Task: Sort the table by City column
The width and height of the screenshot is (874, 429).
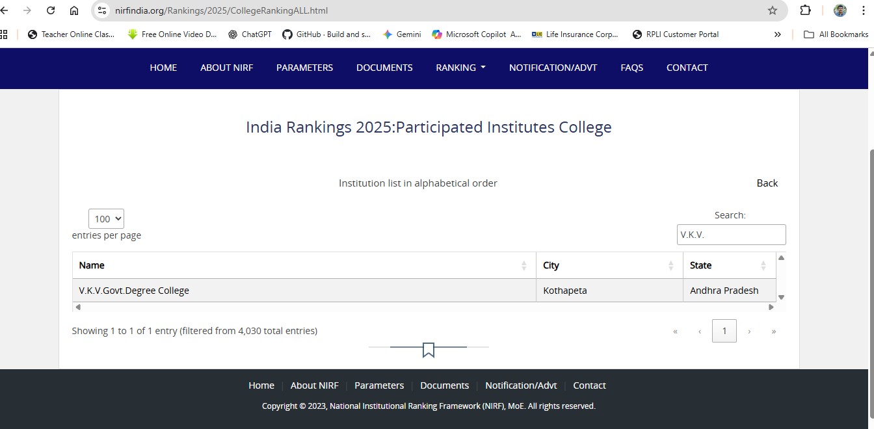Action: 609,265
